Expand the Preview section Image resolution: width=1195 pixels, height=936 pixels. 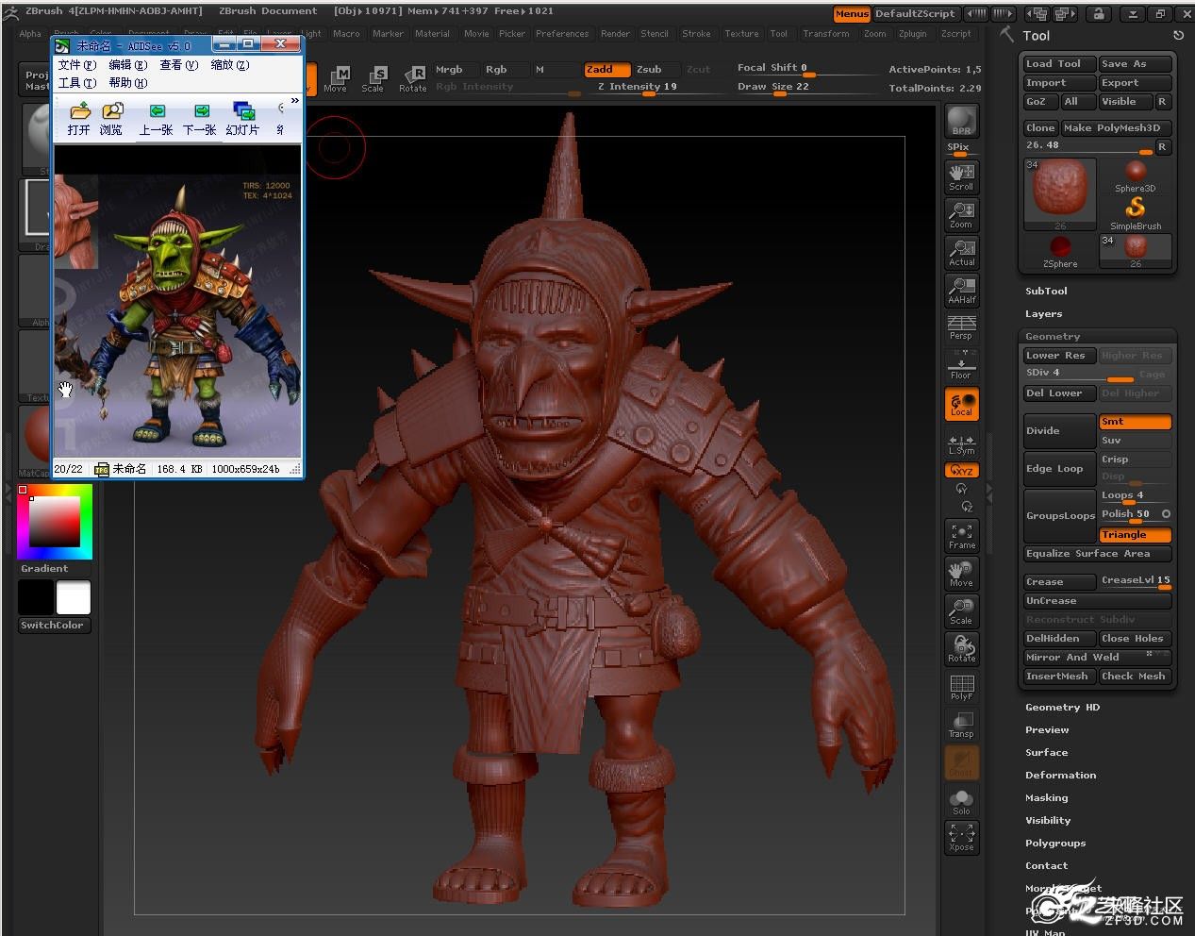point(1047,730)
